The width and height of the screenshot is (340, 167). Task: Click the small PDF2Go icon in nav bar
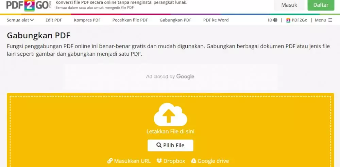click(288, 20)
